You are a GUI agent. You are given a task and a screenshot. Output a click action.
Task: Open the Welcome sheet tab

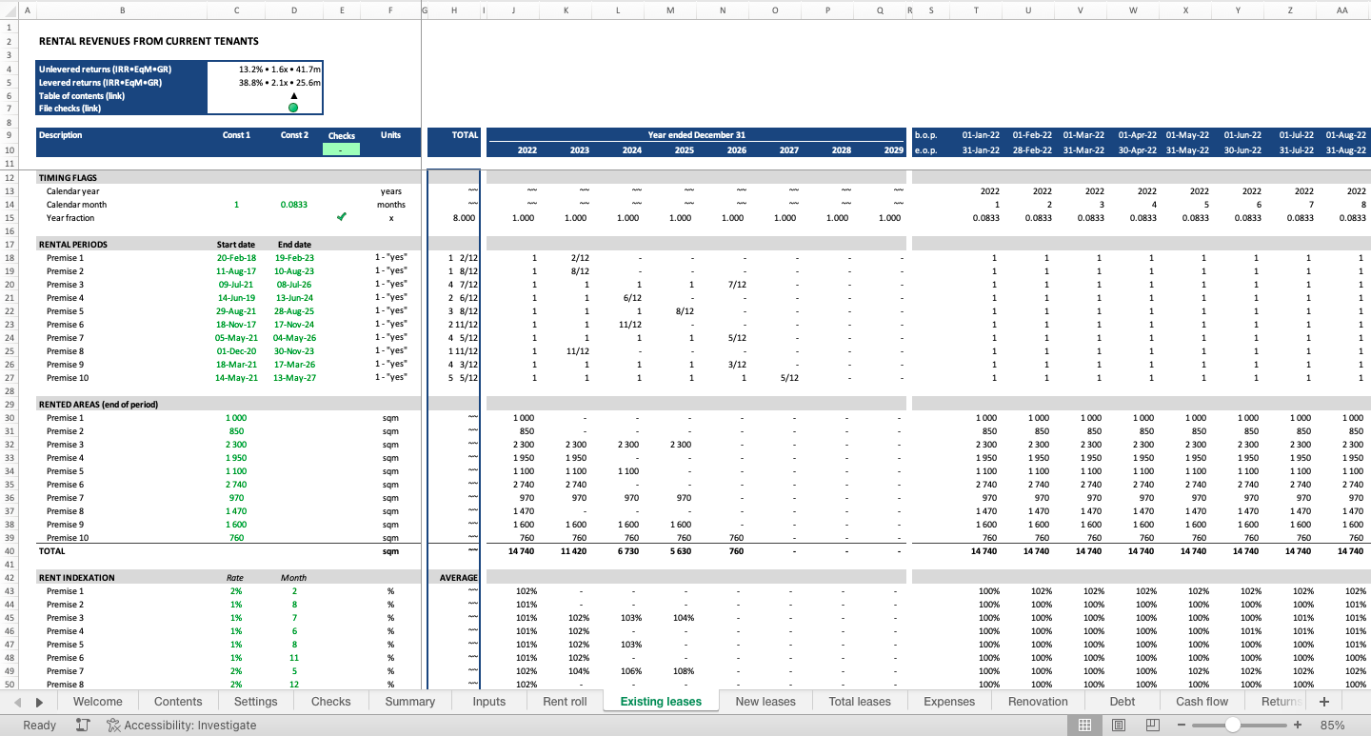pos(97,702)
